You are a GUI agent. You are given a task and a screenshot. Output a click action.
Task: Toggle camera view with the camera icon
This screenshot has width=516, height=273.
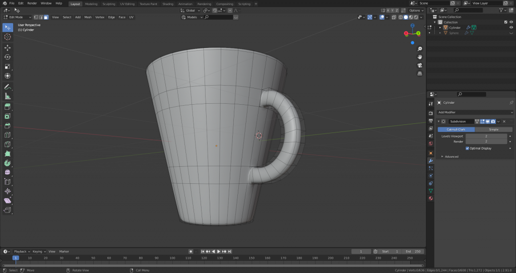tap(419, 65)
